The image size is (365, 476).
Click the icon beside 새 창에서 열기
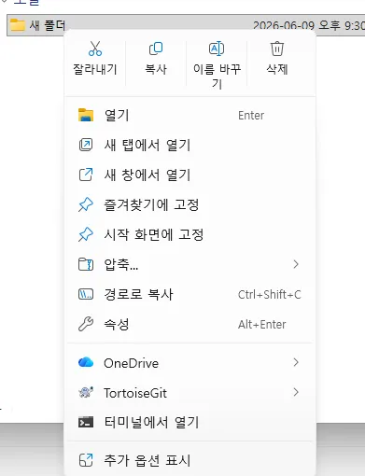coord(86,175)
